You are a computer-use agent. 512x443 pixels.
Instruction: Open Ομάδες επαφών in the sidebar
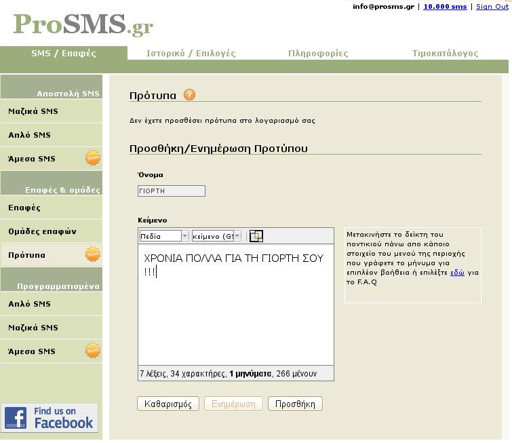point(52,231)
